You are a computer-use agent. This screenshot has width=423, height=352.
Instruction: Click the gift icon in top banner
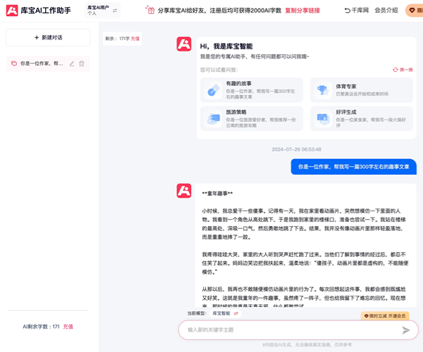pos(150,11)
